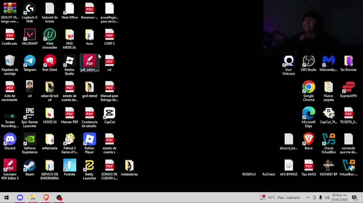The width and height of the screenshot is (363, 203).
Task: Open the TICKETU_0 PDF file
Action: click(348, 116)
